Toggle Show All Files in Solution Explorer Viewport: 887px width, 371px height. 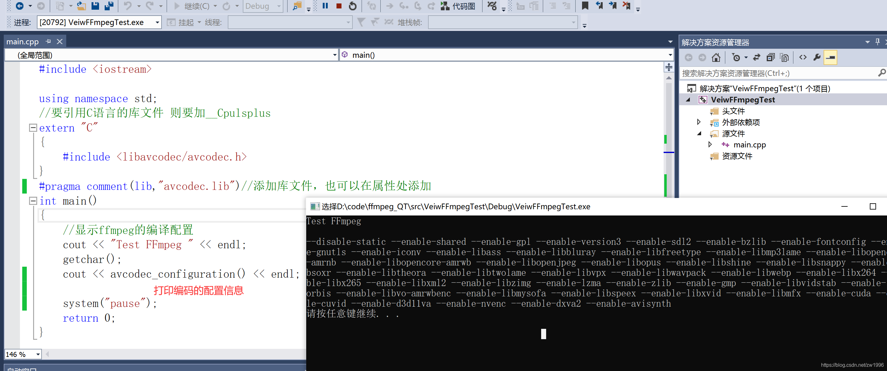pyautogui.click(x=785, y=57)
